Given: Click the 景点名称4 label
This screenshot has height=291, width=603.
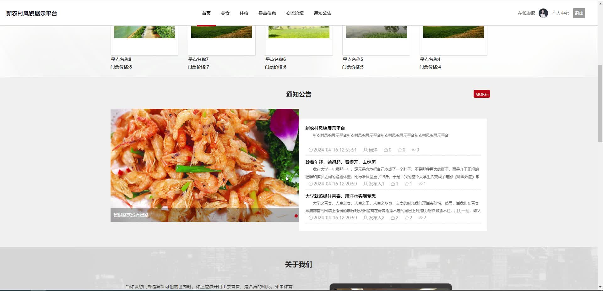Looking at the screenshot, I should click(x=430, y=59).
